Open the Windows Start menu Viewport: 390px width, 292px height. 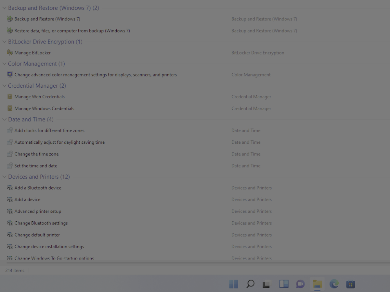click(233, 284)
